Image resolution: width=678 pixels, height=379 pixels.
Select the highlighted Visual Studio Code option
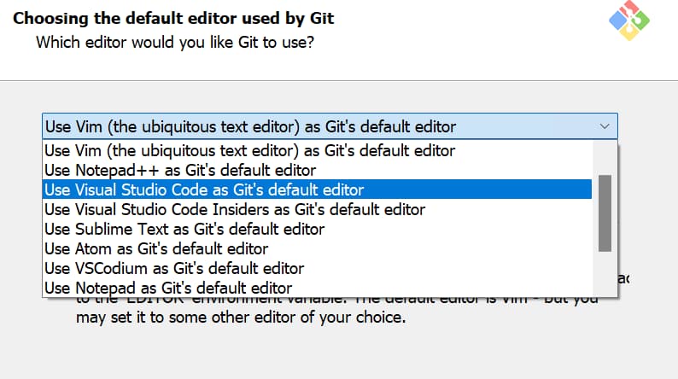(x=204, y=189)
